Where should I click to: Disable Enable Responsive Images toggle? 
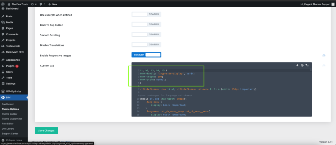tap(146, 55)
